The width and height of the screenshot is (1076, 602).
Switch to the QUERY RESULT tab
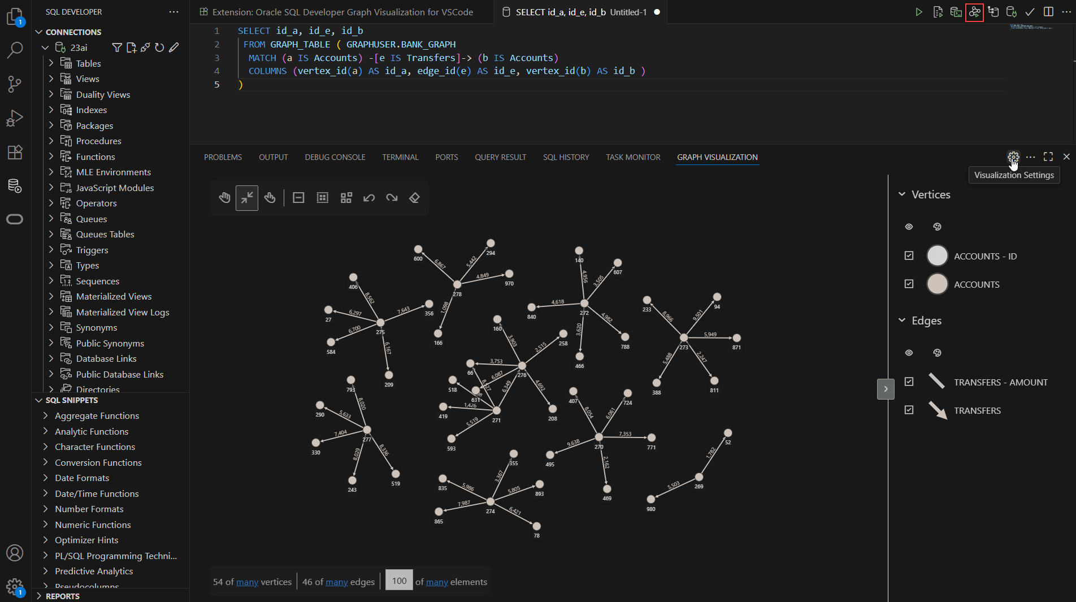[500, 157]
